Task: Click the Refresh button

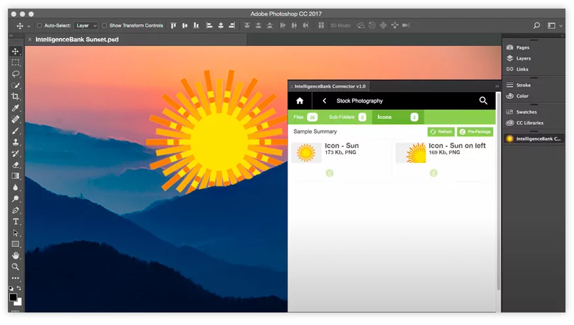Action: pyautogui.click(x=441, y=132)
